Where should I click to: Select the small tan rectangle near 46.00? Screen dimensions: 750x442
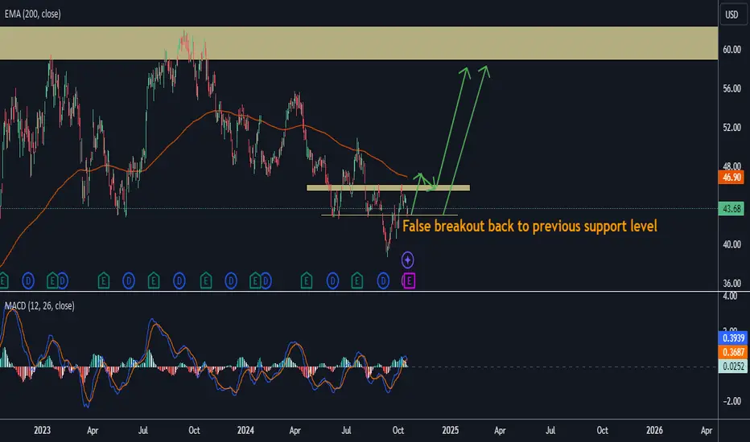pos(389,188)
